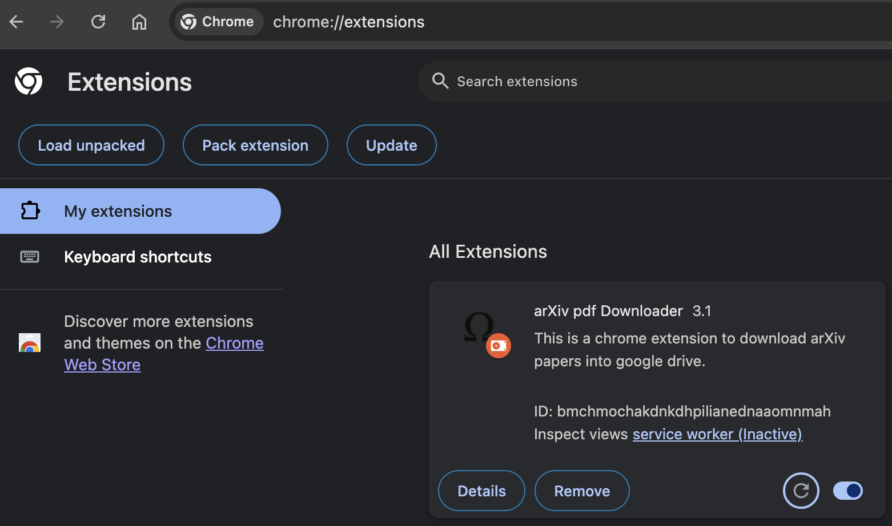Go back with the browser back arrow

pos(17,22)
